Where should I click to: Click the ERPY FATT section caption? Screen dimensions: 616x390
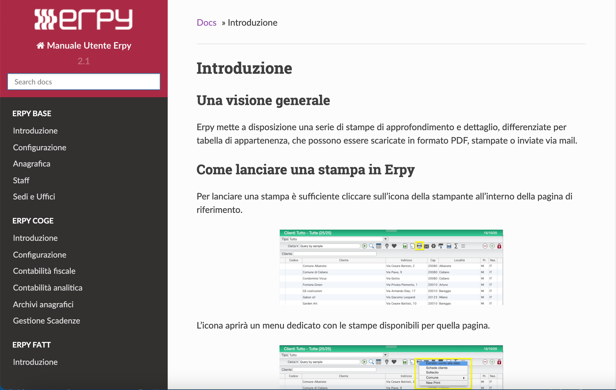32,345
